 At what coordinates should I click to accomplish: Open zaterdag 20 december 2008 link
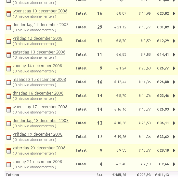[39, 148]
